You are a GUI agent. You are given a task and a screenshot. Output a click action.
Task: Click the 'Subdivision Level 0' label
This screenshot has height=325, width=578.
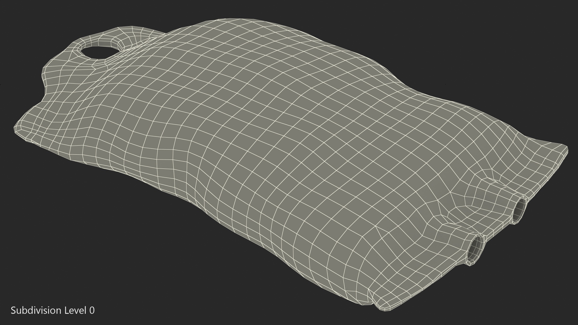pyautogui.click(x=53, y=310)
